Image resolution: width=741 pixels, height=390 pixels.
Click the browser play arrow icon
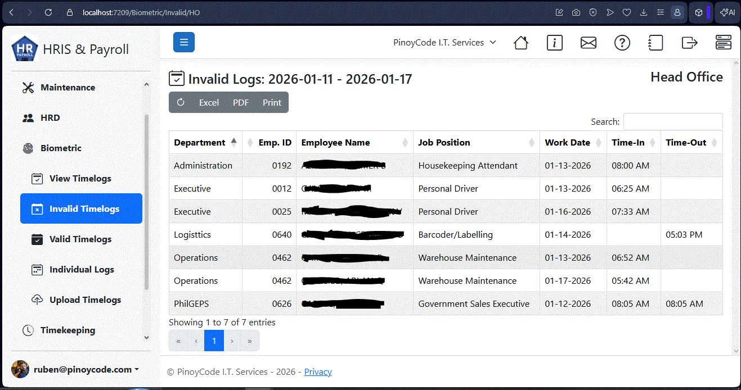tap(610, 12)
